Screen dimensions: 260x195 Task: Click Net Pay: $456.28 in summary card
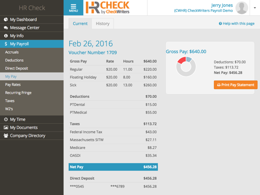coord(228,73)
